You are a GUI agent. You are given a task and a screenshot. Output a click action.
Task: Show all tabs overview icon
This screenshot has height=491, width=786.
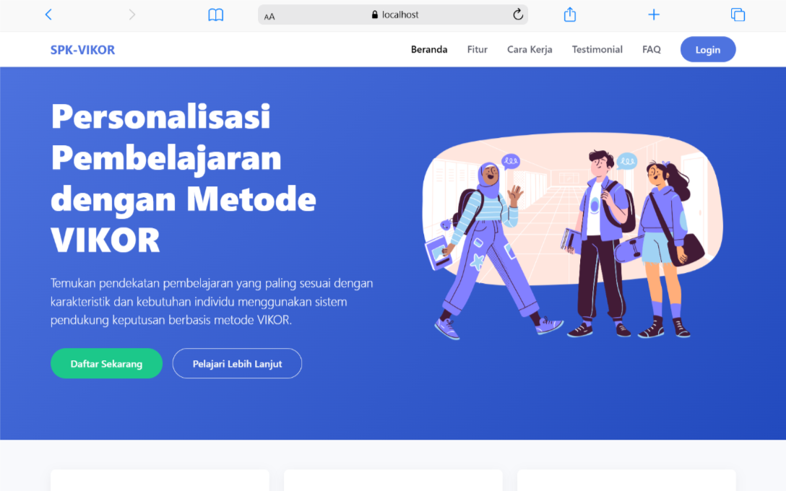click(x=738, y=14)
